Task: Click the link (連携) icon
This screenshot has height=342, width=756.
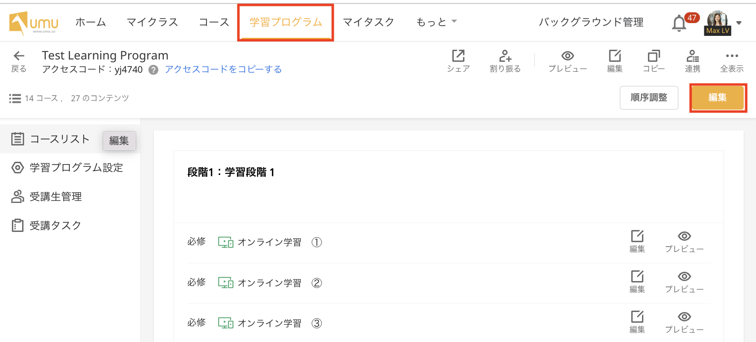Action: point(693,56)
